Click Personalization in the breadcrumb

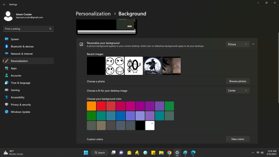pyautogui.click(x=93, y=14)
